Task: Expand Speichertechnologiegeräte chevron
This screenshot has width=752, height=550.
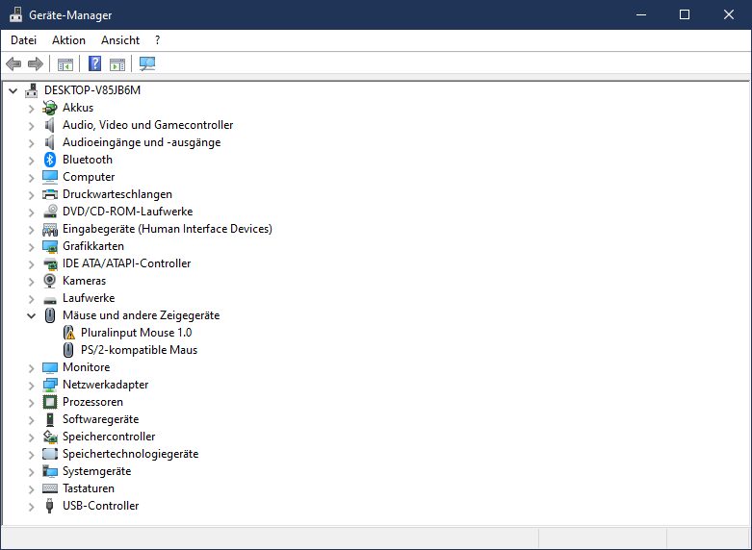Action: coord(31,455)
